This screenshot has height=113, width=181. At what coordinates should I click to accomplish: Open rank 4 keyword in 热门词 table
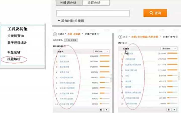point(131,70)
